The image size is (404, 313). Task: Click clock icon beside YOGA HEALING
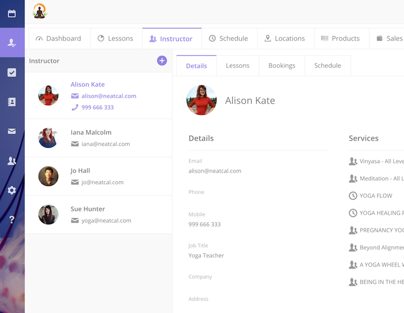(353, 213)
